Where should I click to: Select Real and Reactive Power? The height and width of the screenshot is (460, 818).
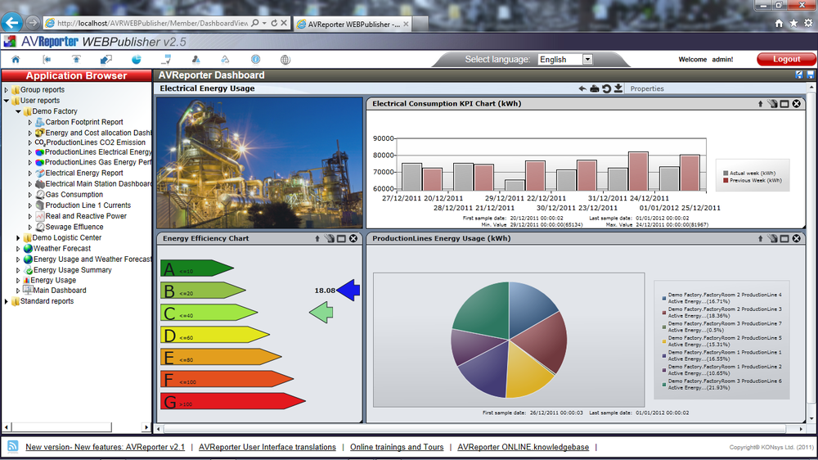[86, 215]
